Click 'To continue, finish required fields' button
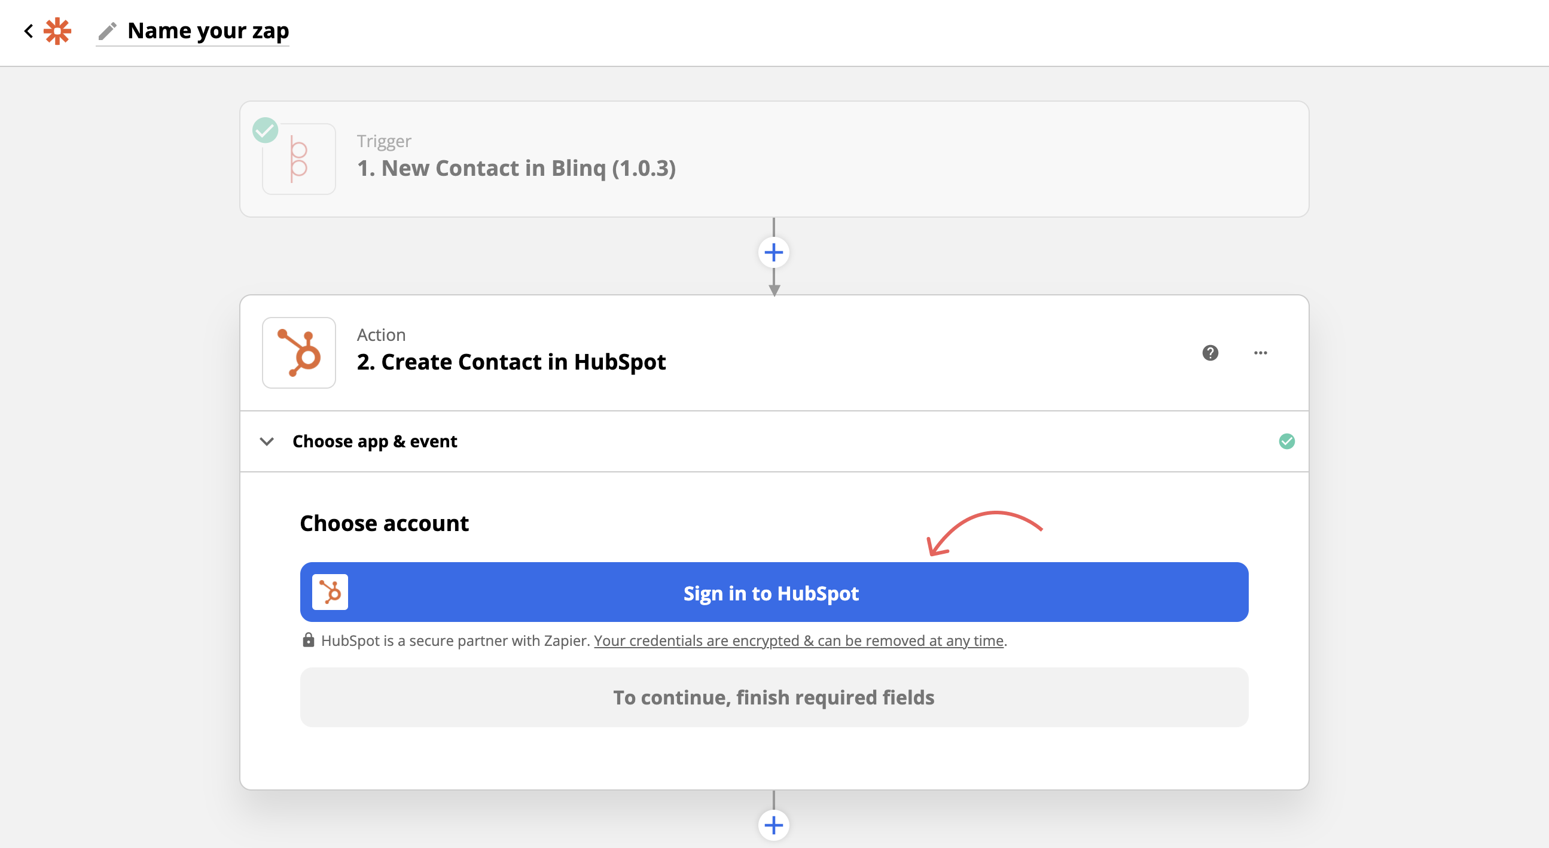 [774, 698]
